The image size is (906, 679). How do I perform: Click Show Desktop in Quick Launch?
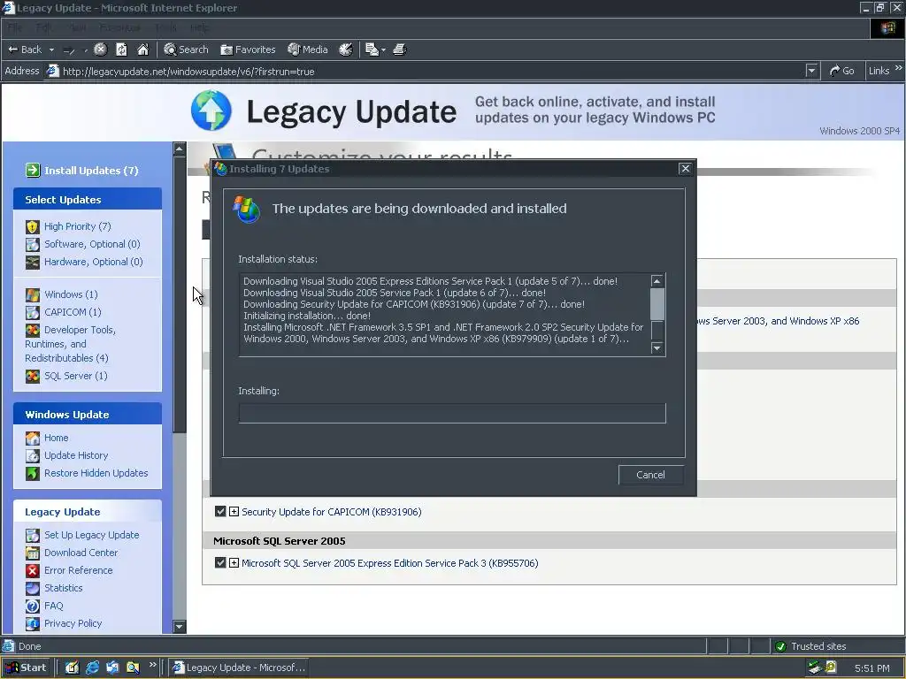pyautogui.click(x=72, y=668)
